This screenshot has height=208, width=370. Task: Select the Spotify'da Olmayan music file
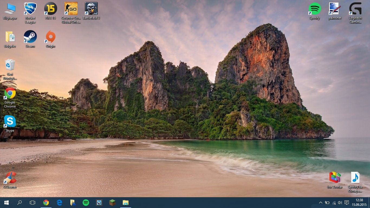(355, 182)
